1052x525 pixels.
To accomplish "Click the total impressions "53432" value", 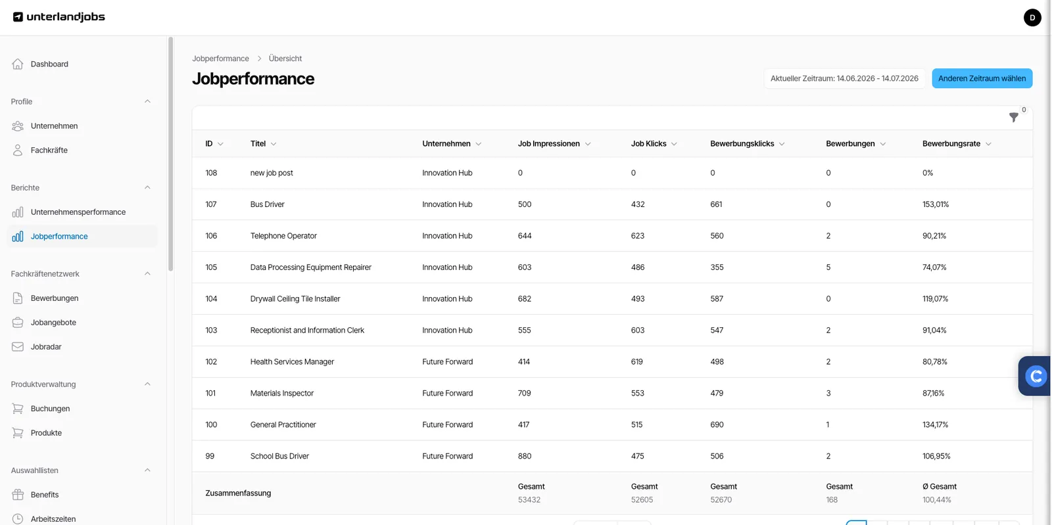I will click(x=529, y=500).
